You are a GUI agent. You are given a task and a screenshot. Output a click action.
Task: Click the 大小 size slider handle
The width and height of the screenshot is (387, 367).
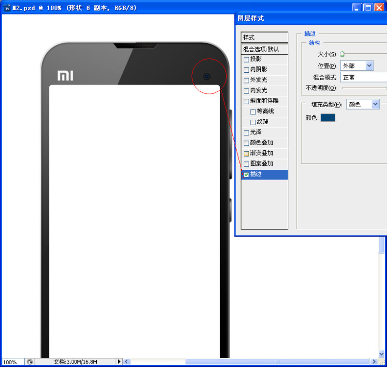(x=342, y=54)
